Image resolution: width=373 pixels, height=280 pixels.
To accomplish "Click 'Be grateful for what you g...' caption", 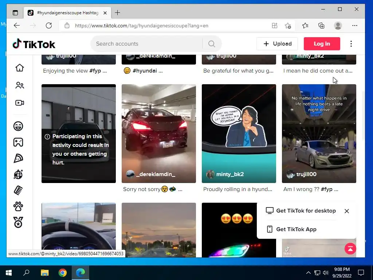I will pos(238,71).
